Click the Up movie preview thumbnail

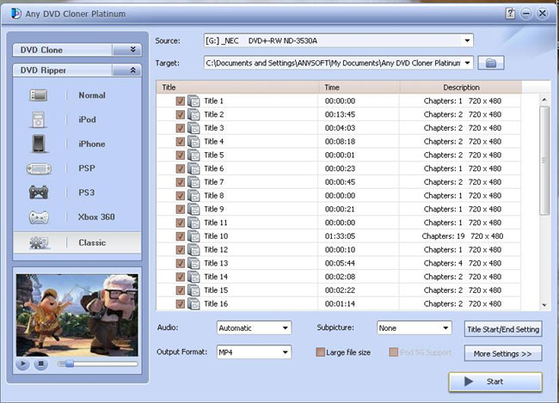coord(77,315)
